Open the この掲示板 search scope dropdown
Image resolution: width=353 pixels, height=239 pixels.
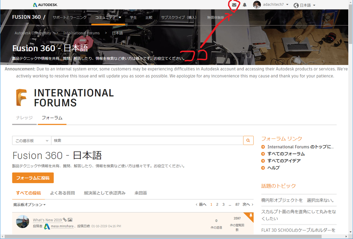pyautogui.click(x=32, y=140)
